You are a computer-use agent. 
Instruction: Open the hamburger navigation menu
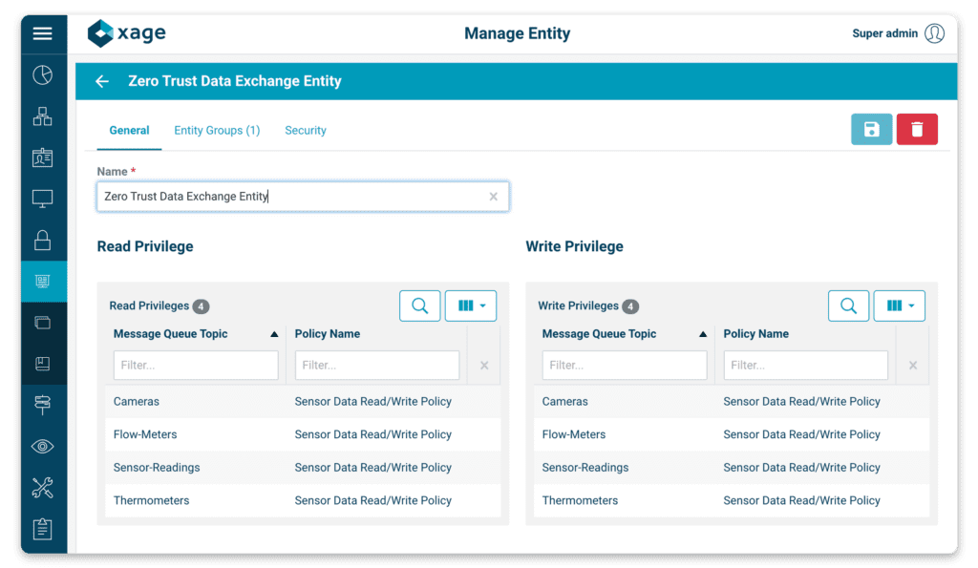pos(42,34)
